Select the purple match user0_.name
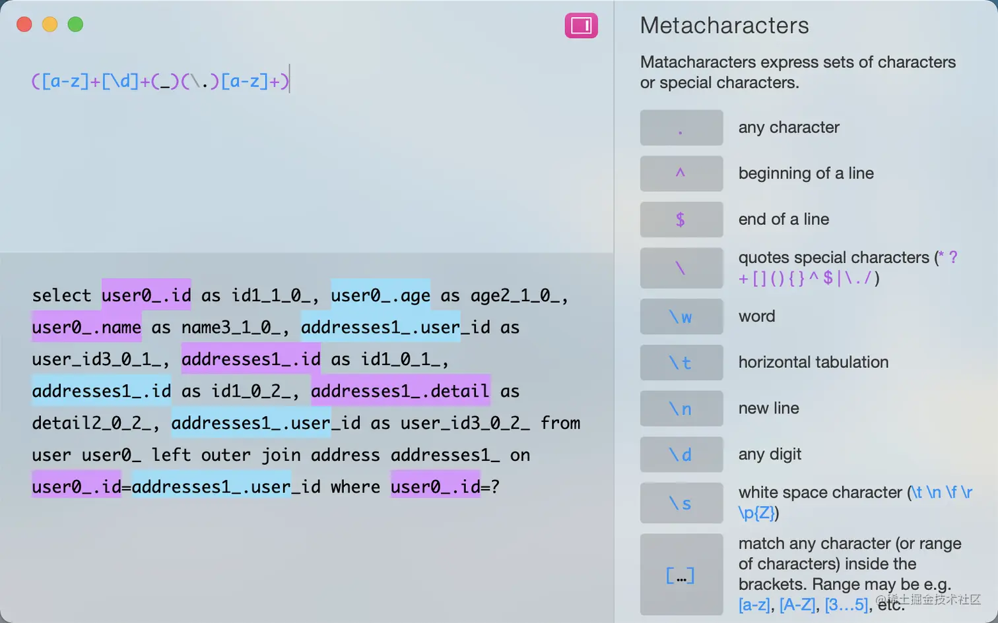The height and width of the screenshot is (623, 998). pyautogui.click(x=86, y=327)
